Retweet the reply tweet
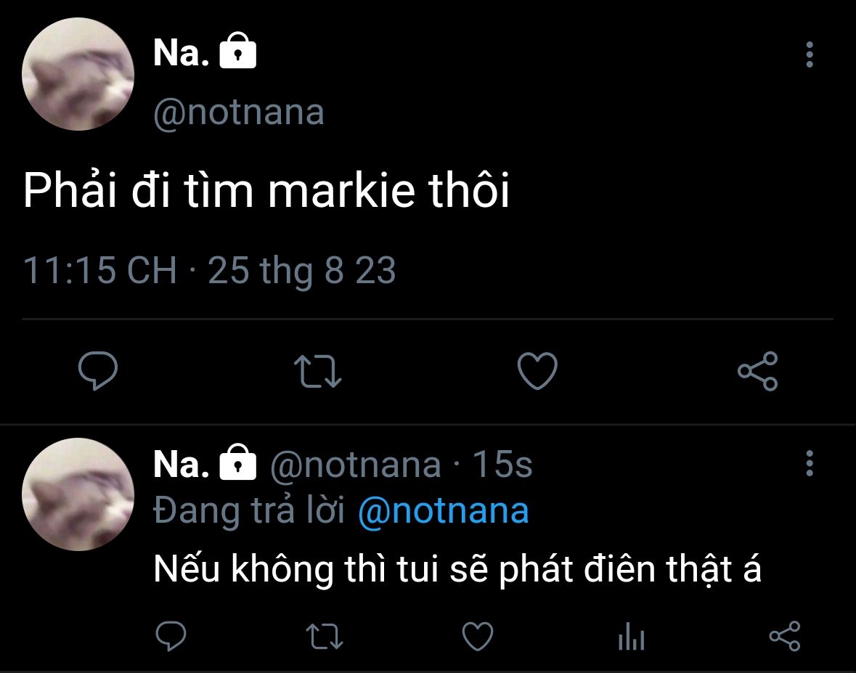This screenshot has width=856, height=673. point(325,637)
